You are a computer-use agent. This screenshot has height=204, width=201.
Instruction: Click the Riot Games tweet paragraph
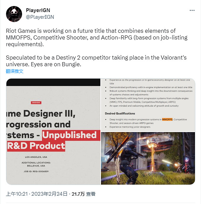pyautogui.click(x=97, y=37)
